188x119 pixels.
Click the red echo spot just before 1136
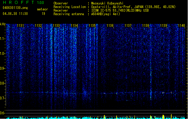[104, 93]
